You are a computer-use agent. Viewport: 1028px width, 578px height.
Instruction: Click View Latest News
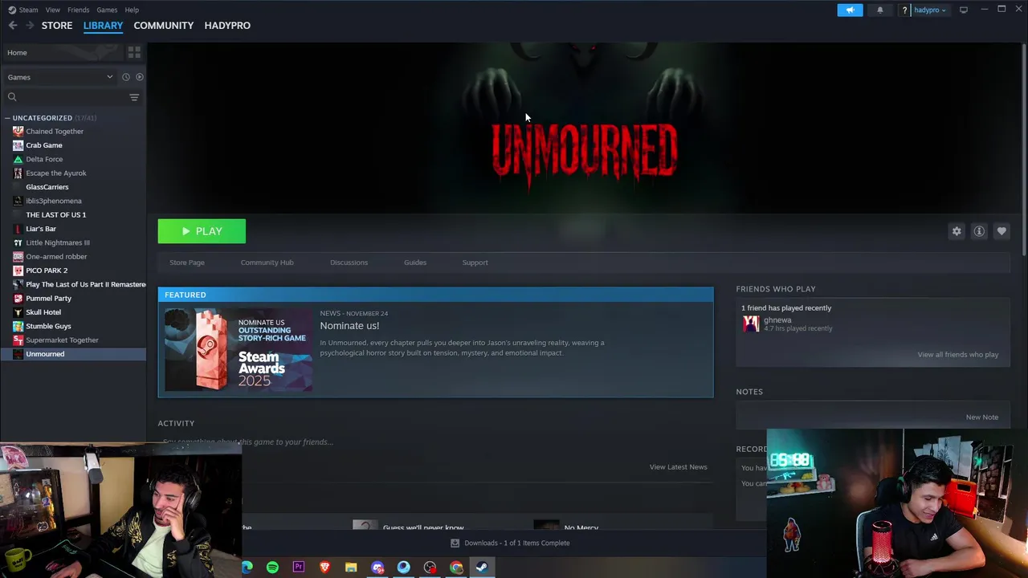678,467
